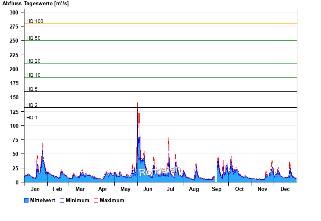Click the 300 value on the y-axis
The height and width of the screenshot is (221, 321).
[14, 12]
